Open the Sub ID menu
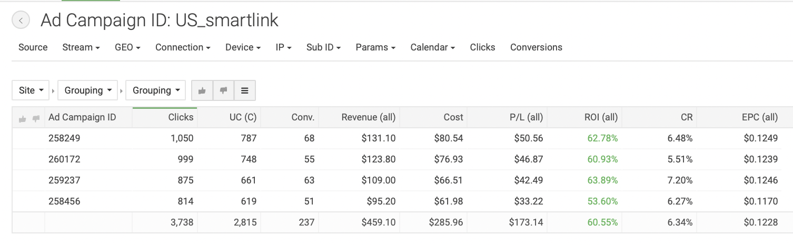 click(323, 47)
